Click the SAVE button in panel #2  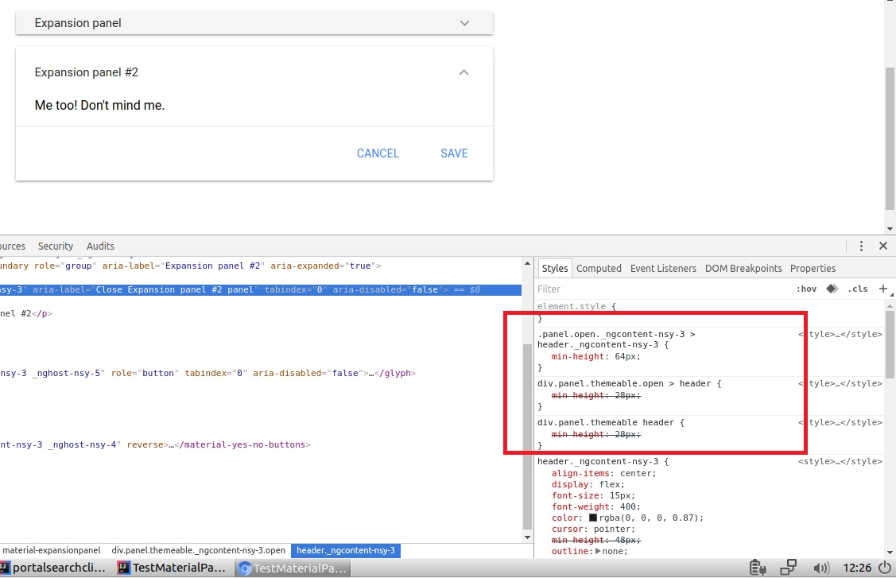click(454, 153)
